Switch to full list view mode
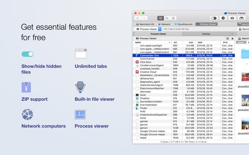249x155 pixels. point(160,18)
